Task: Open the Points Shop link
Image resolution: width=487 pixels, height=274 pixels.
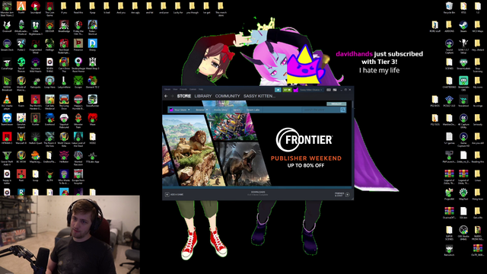Action: coord(221,110)
